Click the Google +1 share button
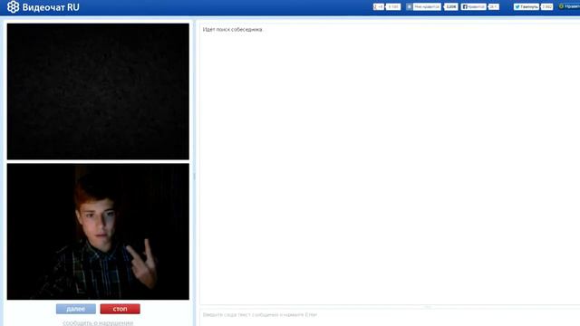Viewport: 580px width, 326px height. [x=379, y=6]
